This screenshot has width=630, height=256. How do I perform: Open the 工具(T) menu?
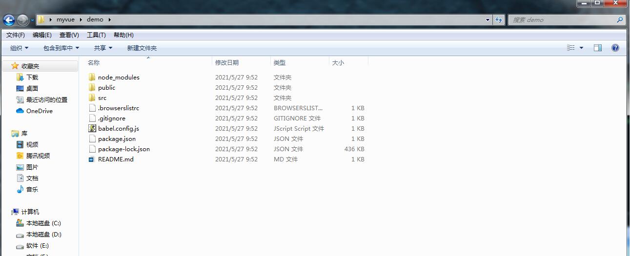click(x=96, y=35)
